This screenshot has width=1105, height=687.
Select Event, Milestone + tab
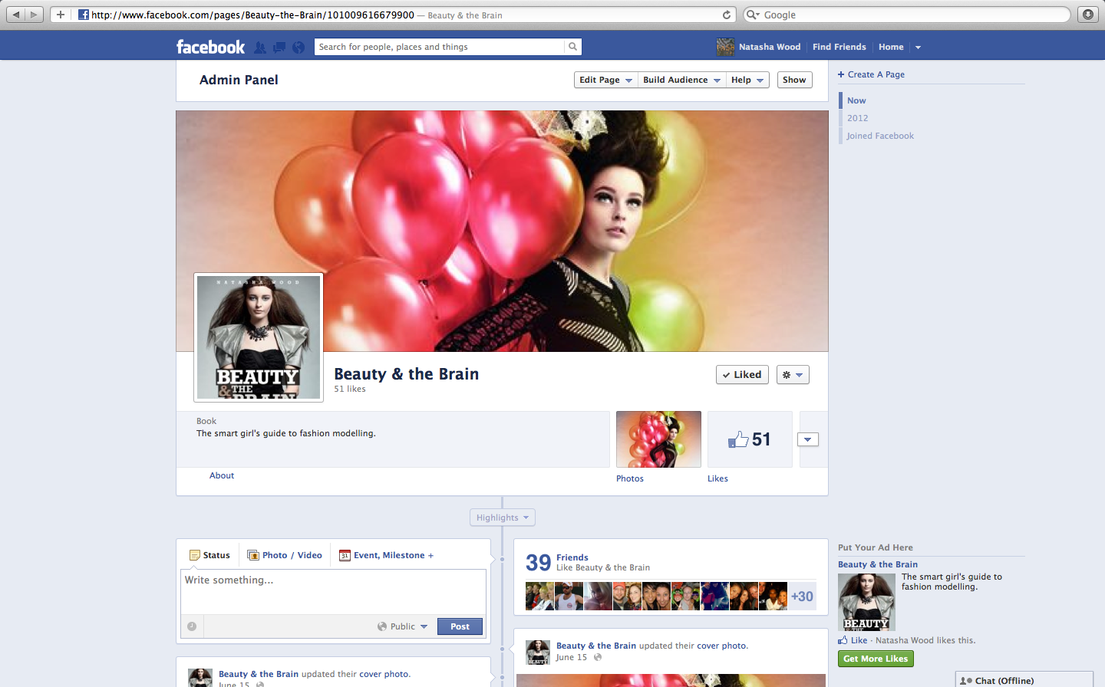(387, 555)
